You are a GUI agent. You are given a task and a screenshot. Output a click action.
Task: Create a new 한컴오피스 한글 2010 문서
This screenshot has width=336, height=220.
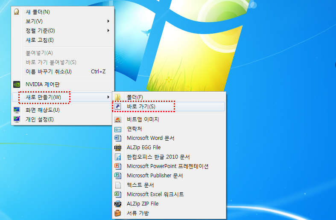169,157
